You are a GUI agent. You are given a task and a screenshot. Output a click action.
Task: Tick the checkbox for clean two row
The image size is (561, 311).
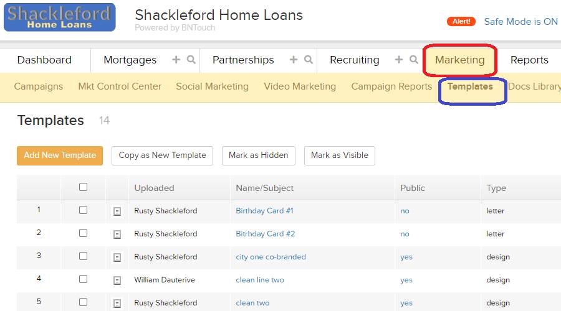pos(83,302)
